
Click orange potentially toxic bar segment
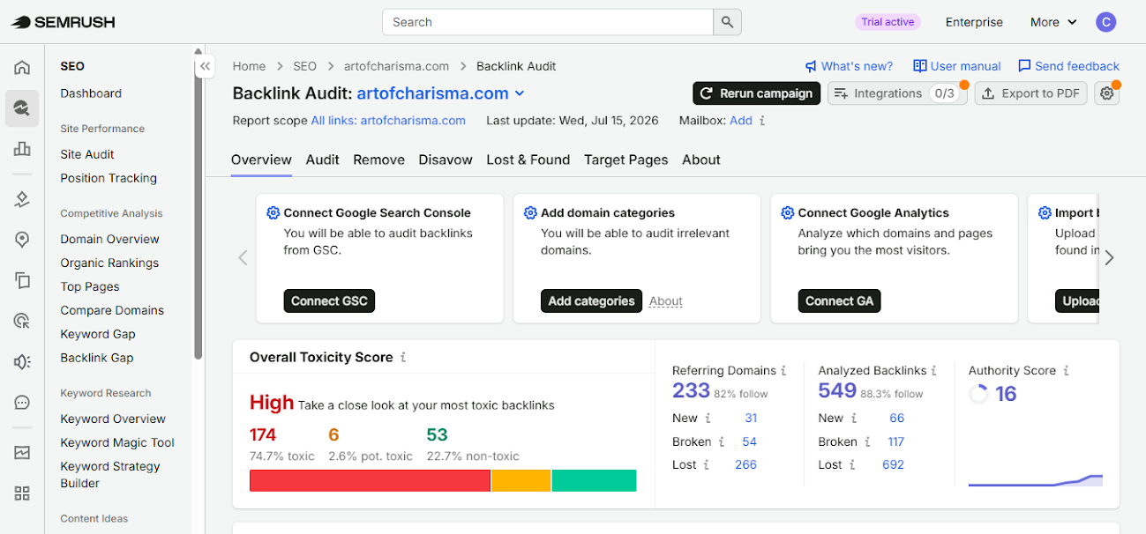(521, 480)
